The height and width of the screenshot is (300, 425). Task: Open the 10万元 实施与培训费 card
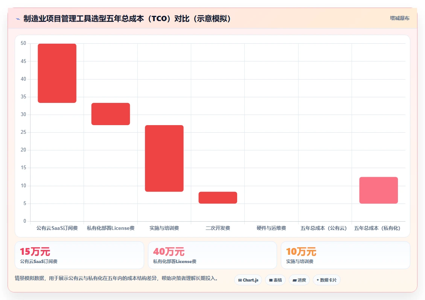pos(346,255)
